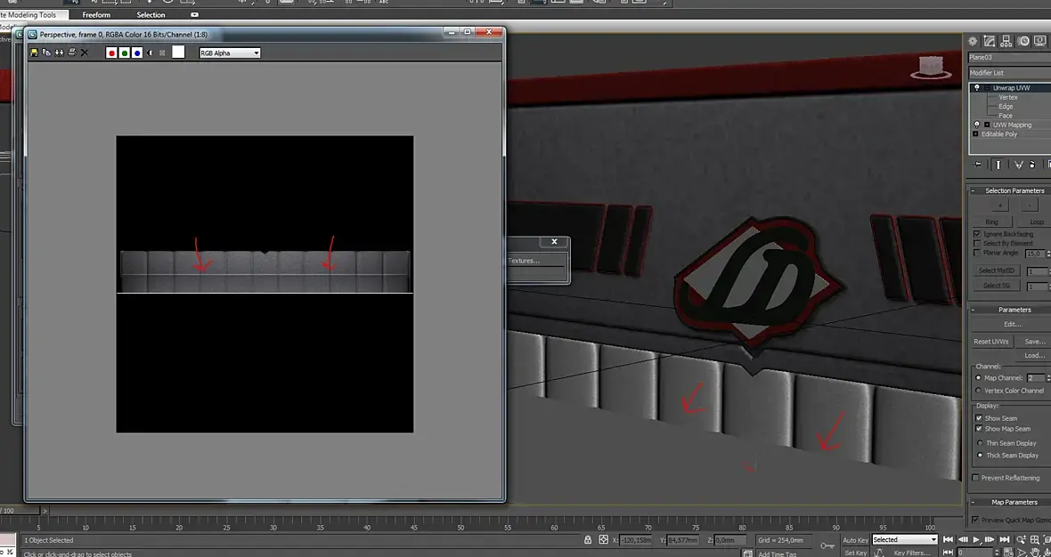Click the Reset UVWs button
This screenshot has height=557, width=1051.
(991, 342)
